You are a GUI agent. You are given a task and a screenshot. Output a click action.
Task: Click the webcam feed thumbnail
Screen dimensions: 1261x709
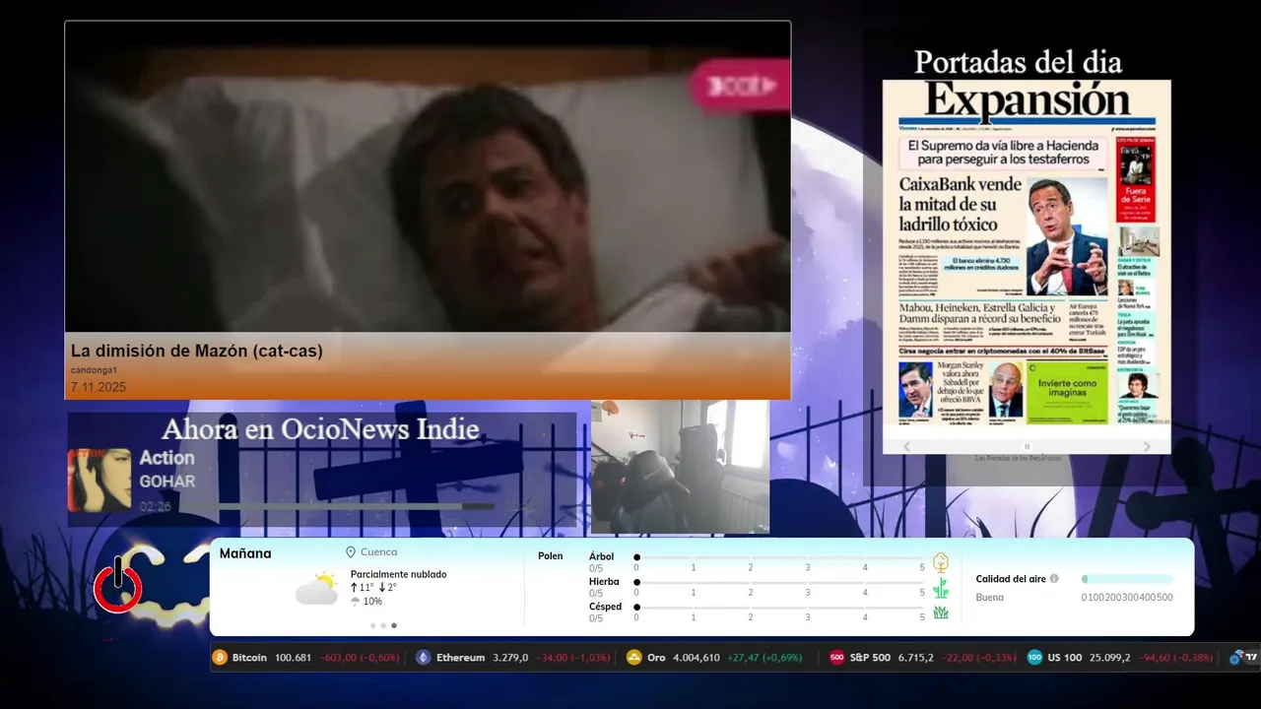point(680,467)
